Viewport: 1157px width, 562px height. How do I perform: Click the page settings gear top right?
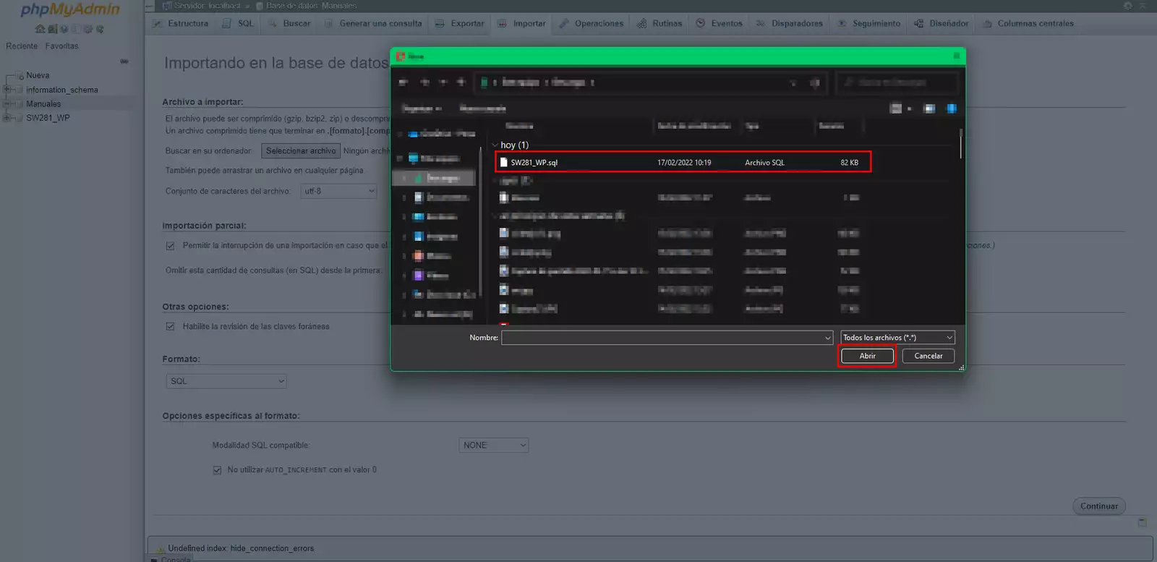point(1127,6)
